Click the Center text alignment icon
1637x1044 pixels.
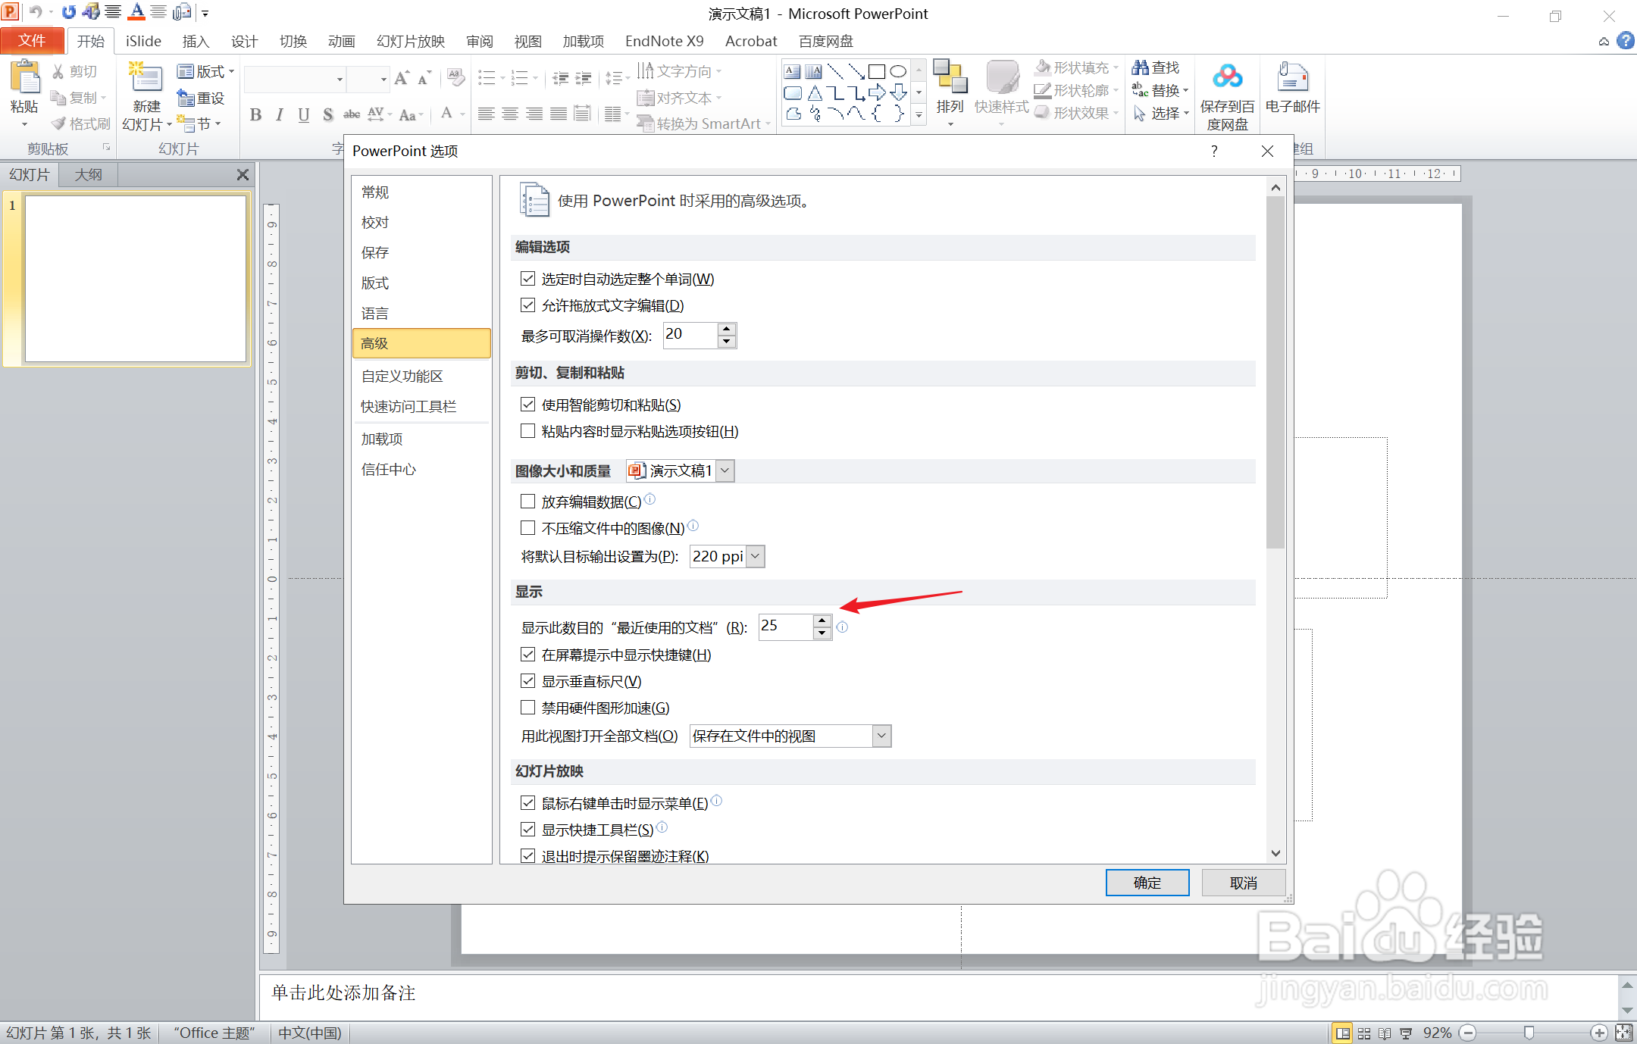tap(511, 114)
